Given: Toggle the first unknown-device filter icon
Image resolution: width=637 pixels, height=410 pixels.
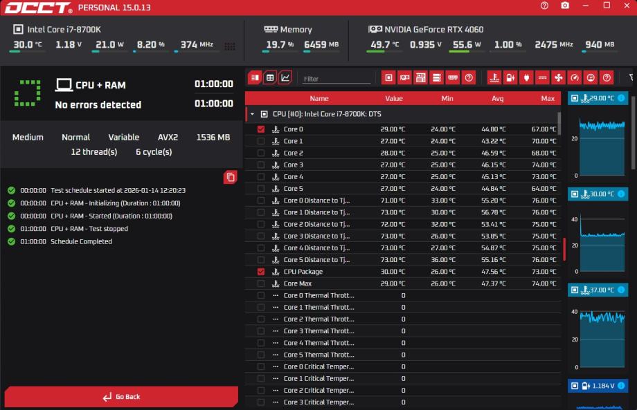Looking at the screenshot, I should 469,77.
